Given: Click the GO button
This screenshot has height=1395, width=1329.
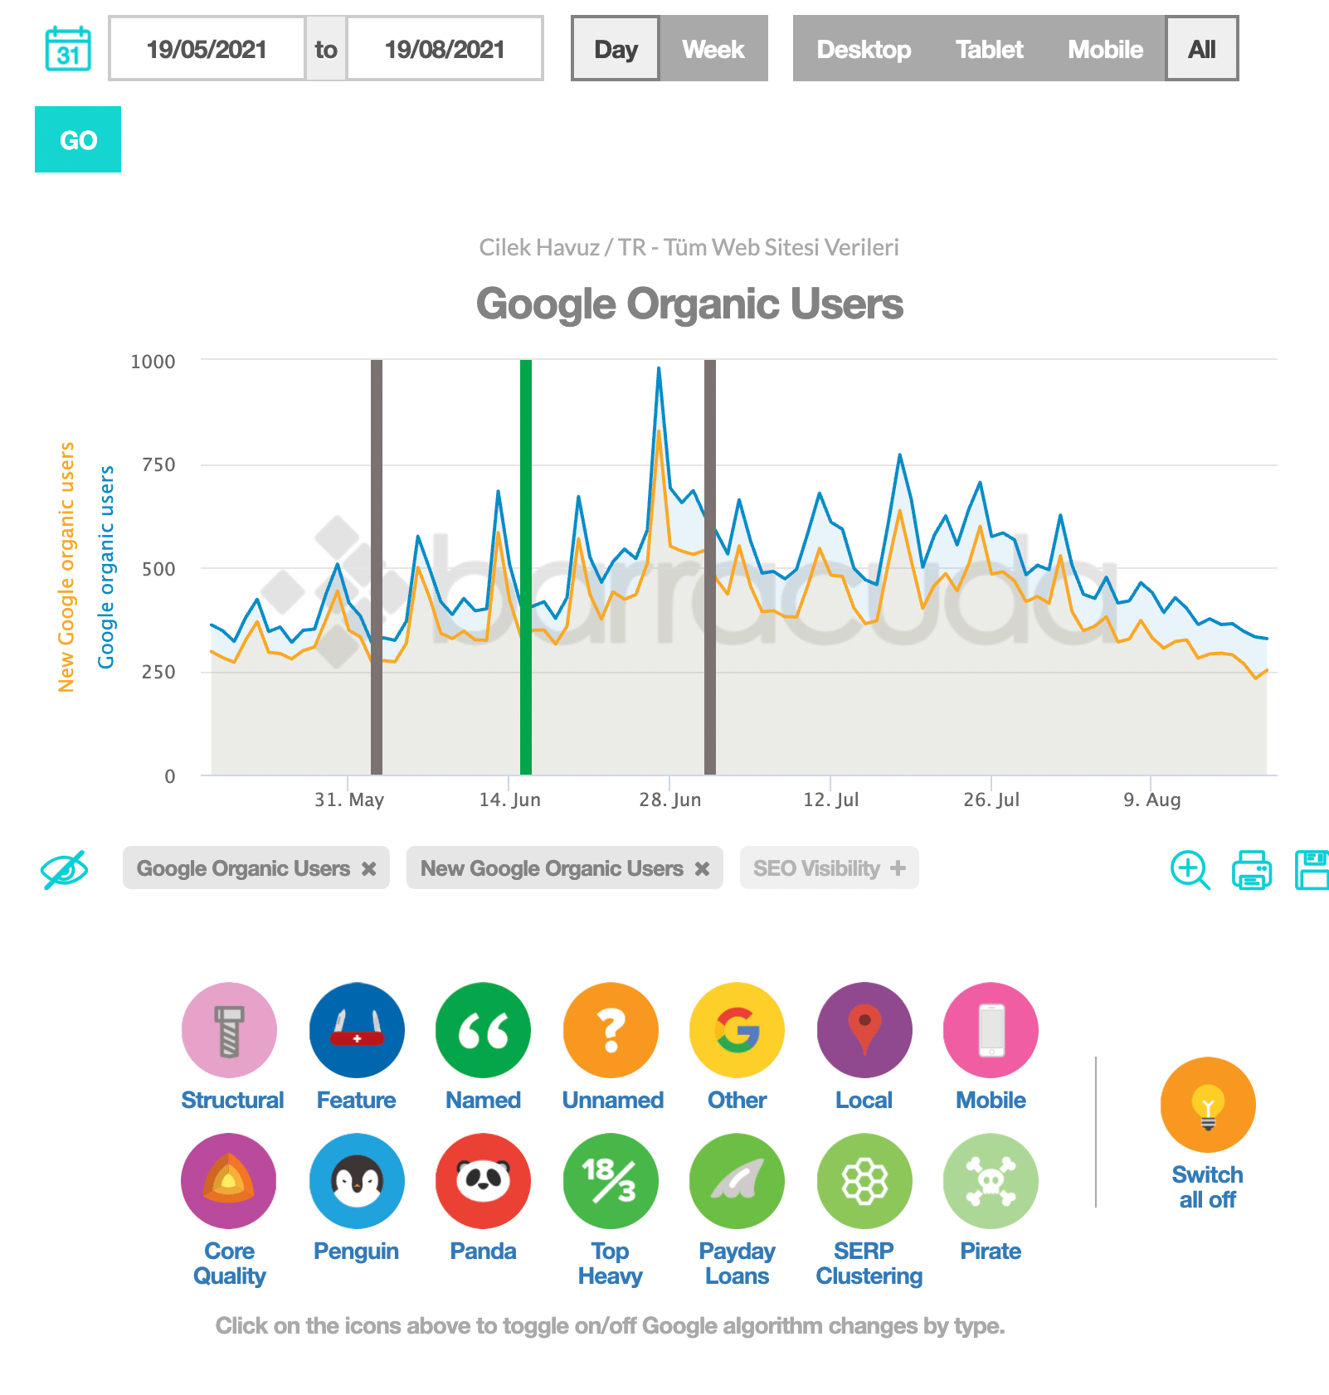Looking at the screenshot, I should pyautogui.click(x=78, y=139).
